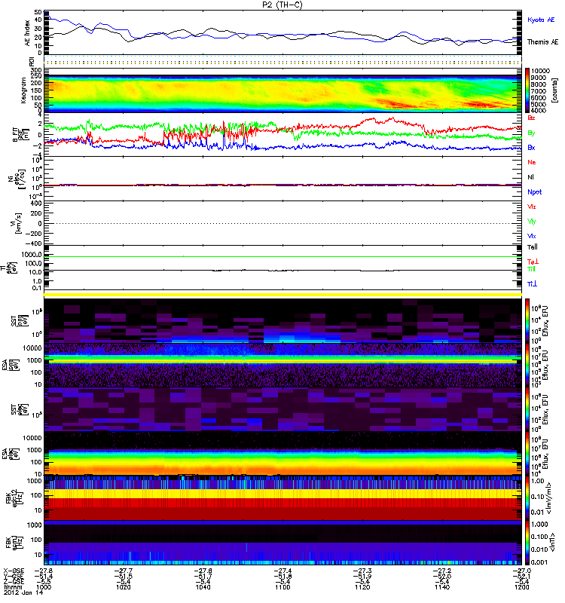Click the '50' tick on AE Index axis
Image resolution: width=565 pixels, height=603 pixels.
pos(38,12)
